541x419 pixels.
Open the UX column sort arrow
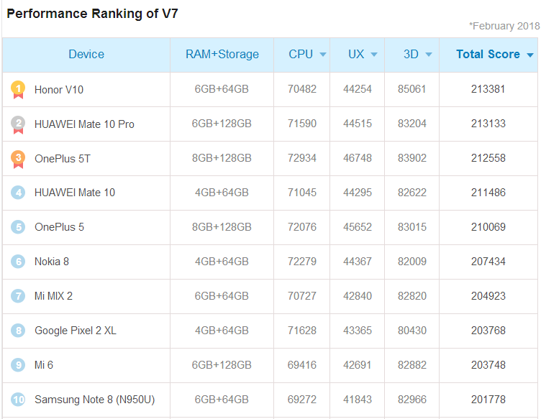tap(374, 55)
